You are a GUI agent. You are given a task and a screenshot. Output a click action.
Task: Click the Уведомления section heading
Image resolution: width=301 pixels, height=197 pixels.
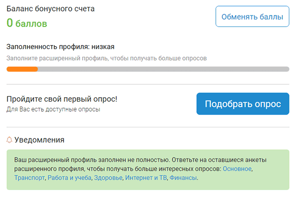coord(39,140)
